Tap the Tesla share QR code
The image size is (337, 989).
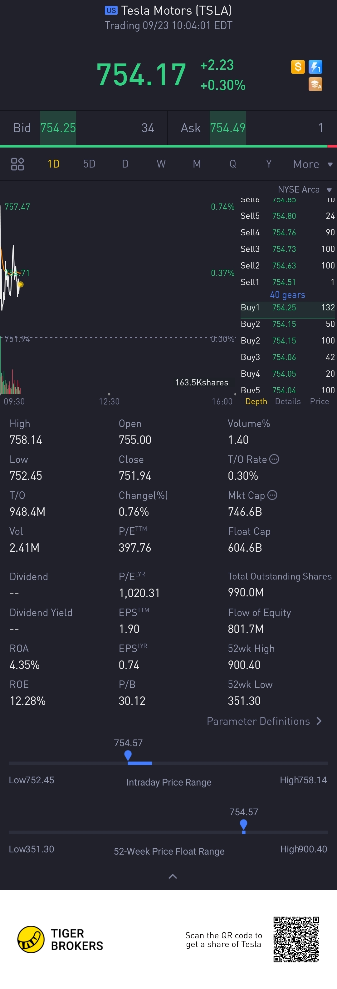click(x=296, y=939)
